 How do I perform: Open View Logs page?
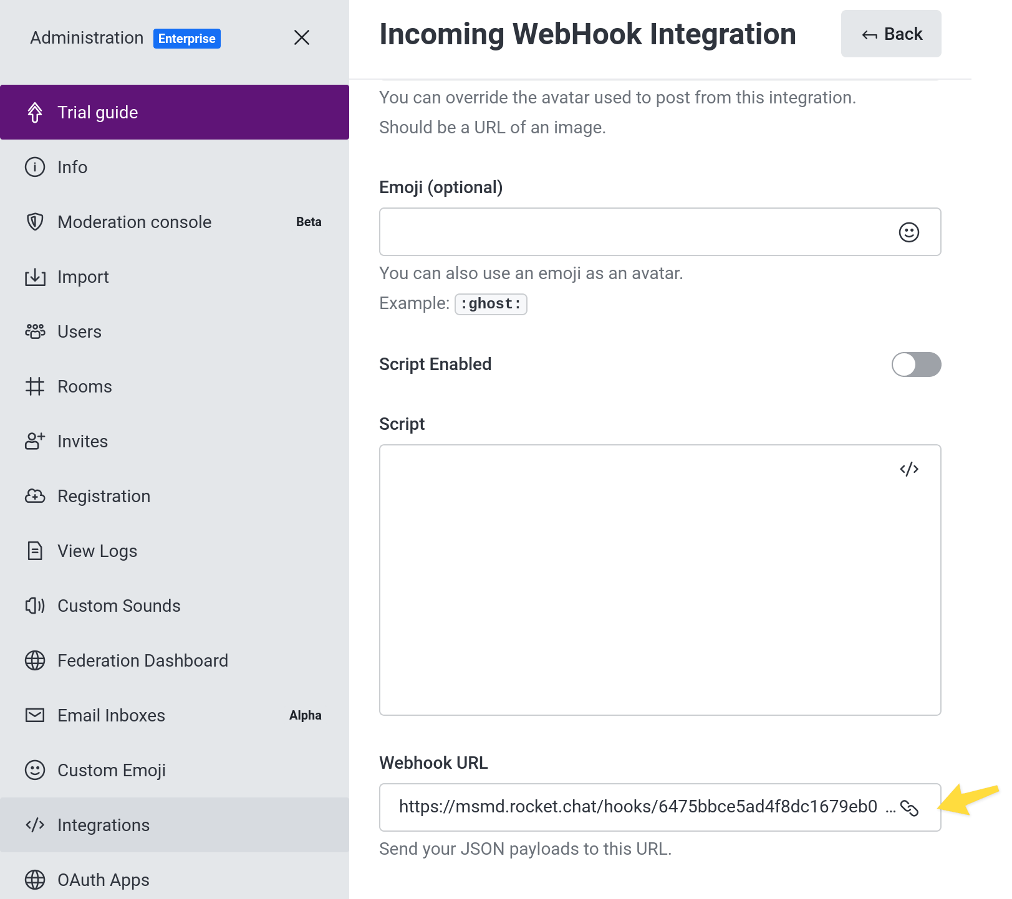coord(97,551)
